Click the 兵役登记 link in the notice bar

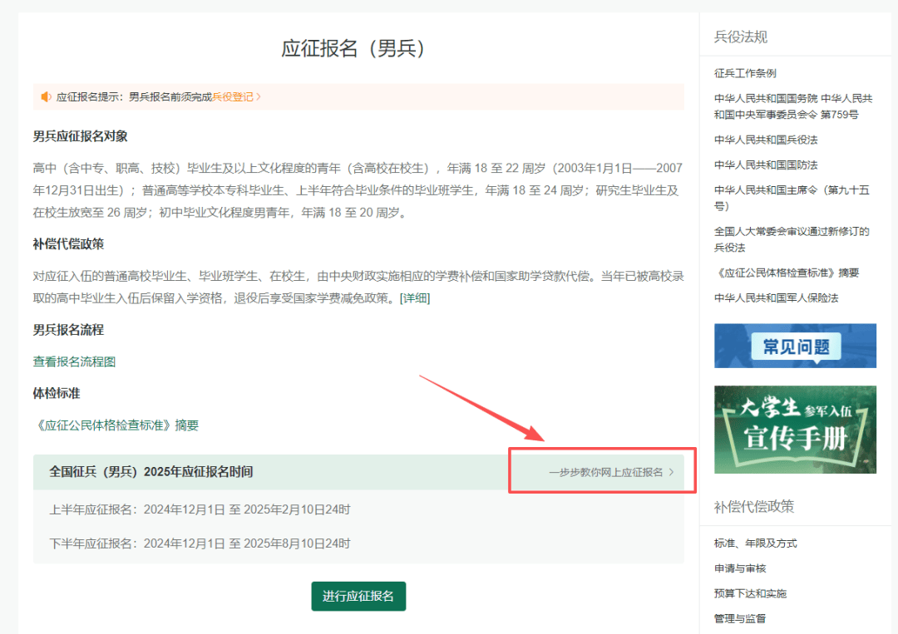234,97
